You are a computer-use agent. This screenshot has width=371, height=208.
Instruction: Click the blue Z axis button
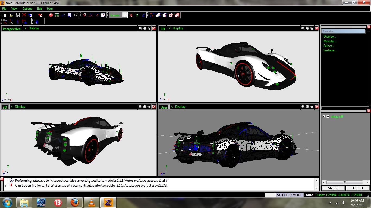(x=143, y=15)
